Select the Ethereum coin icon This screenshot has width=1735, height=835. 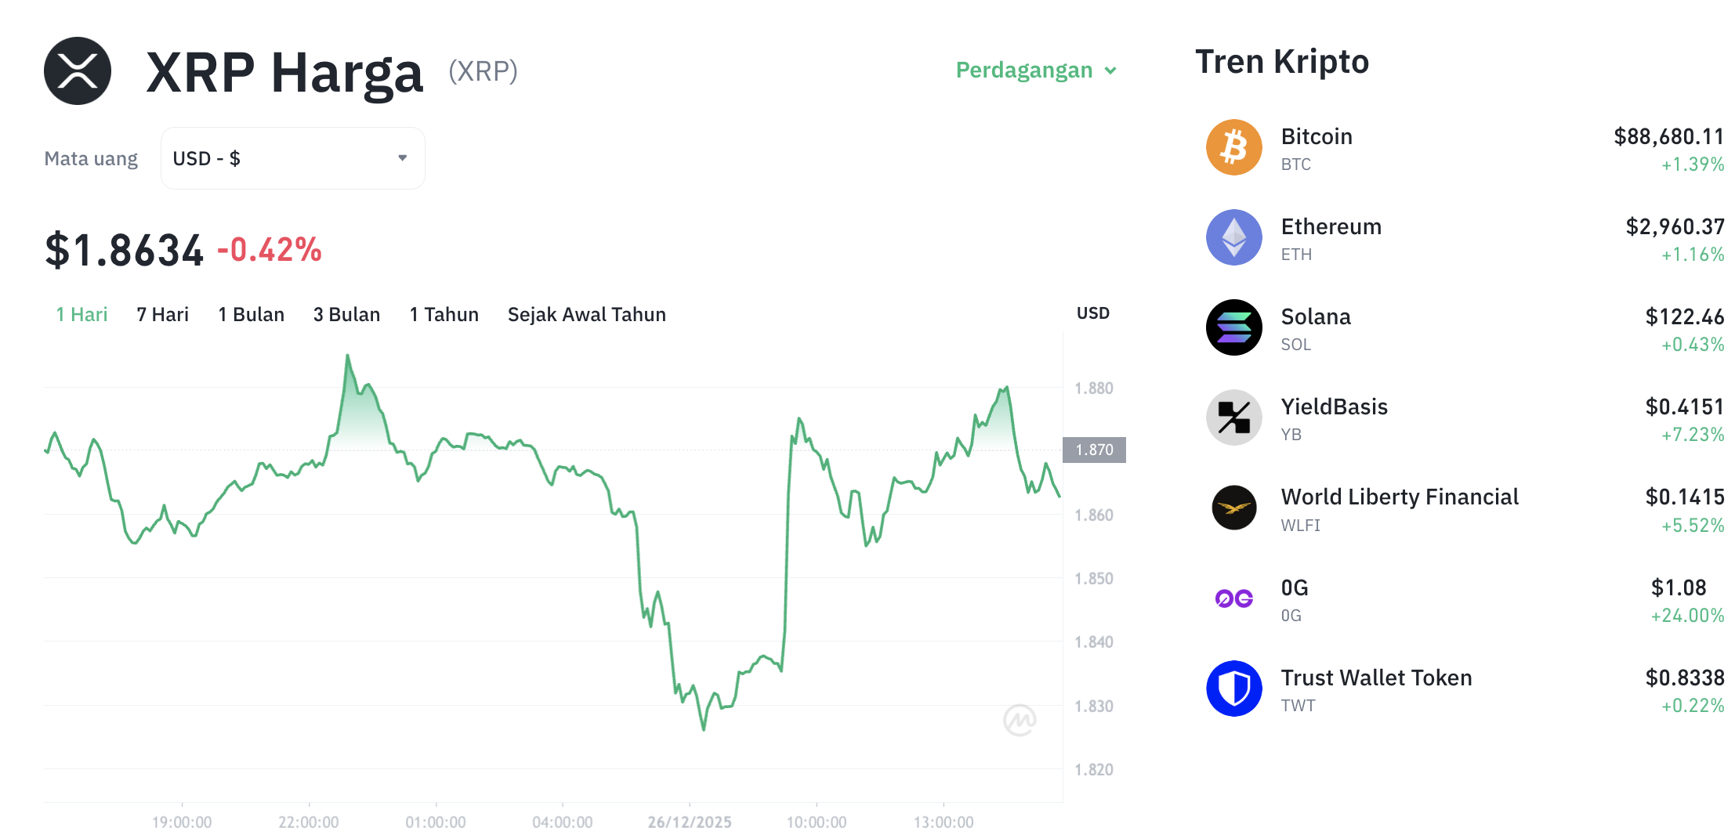click(1233, 237)
